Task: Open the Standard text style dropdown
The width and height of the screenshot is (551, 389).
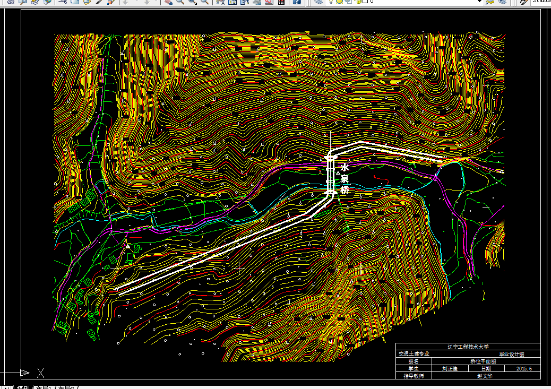Action: click(541, 2)
